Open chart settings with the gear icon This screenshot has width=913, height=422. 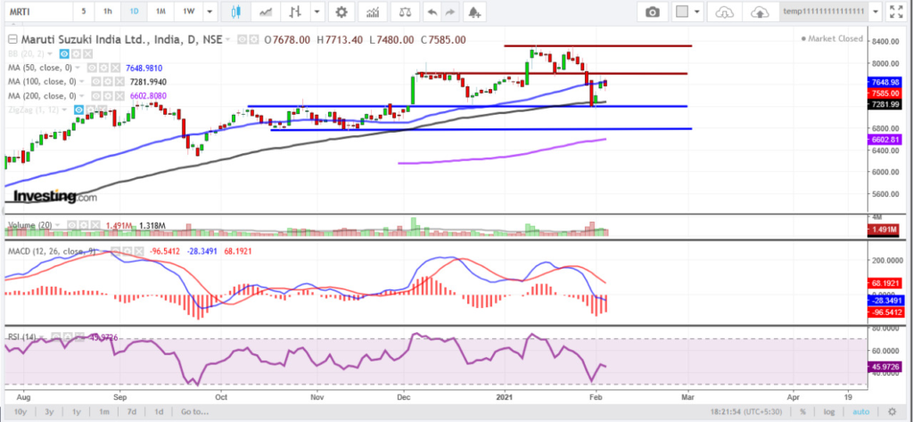coord(341,12)
